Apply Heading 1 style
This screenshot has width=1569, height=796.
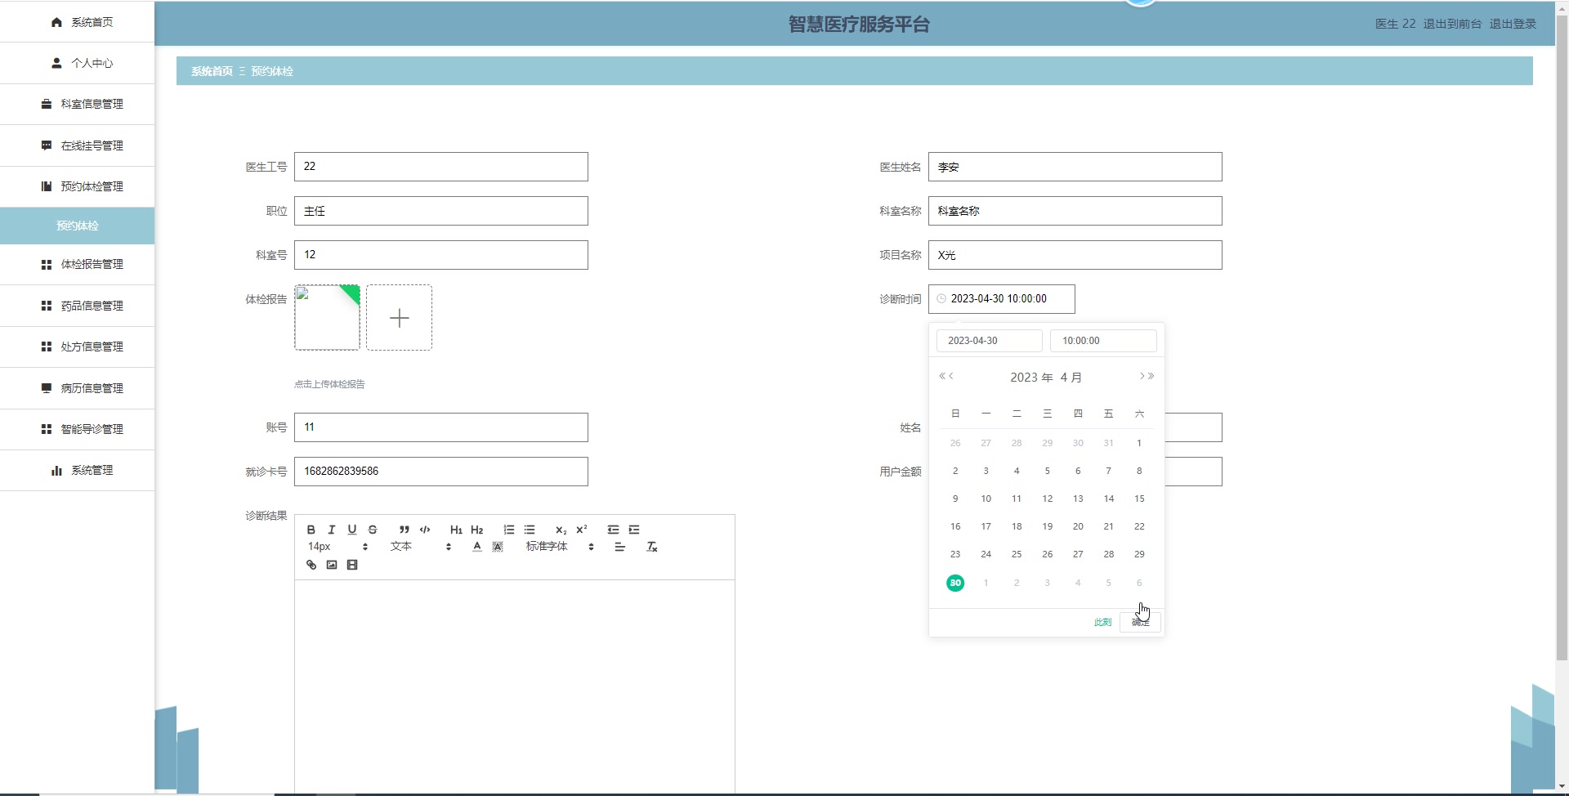(455, 530)
